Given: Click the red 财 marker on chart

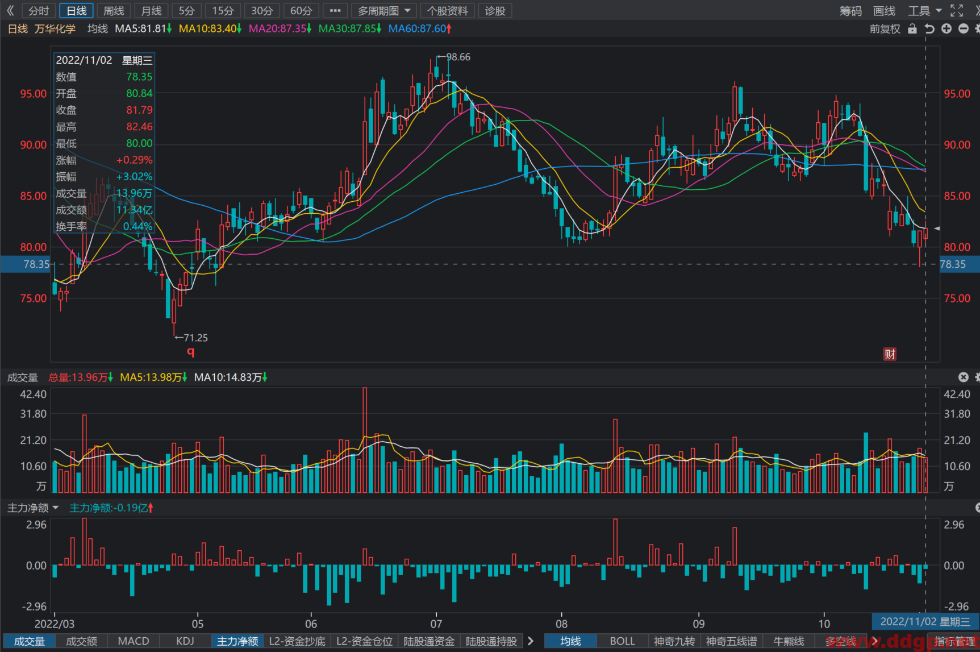Looking at the screenshot, I should coord(890,354).
